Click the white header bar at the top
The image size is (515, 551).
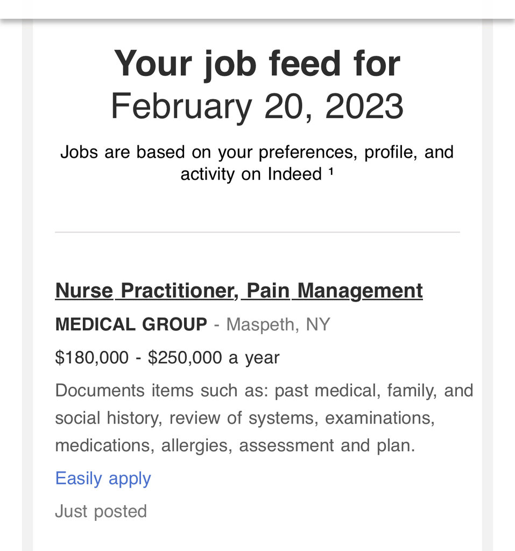pyautogui.click(x=257, y=9)
